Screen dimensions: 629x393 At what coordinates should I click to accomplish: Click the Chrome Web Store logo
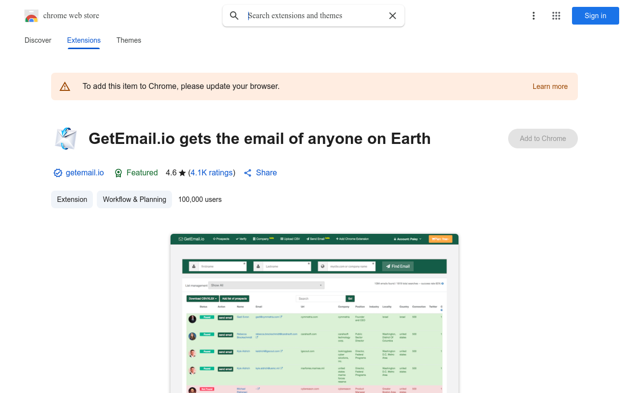(x=31, y=16)
